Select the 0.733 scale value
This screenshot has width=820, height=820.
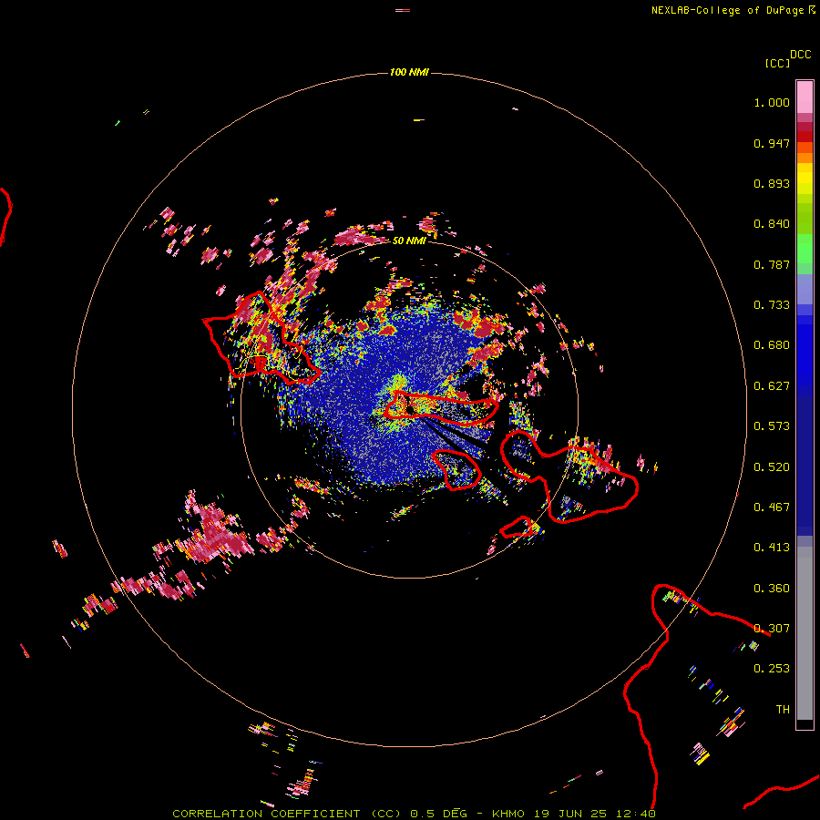pos(772,305)
